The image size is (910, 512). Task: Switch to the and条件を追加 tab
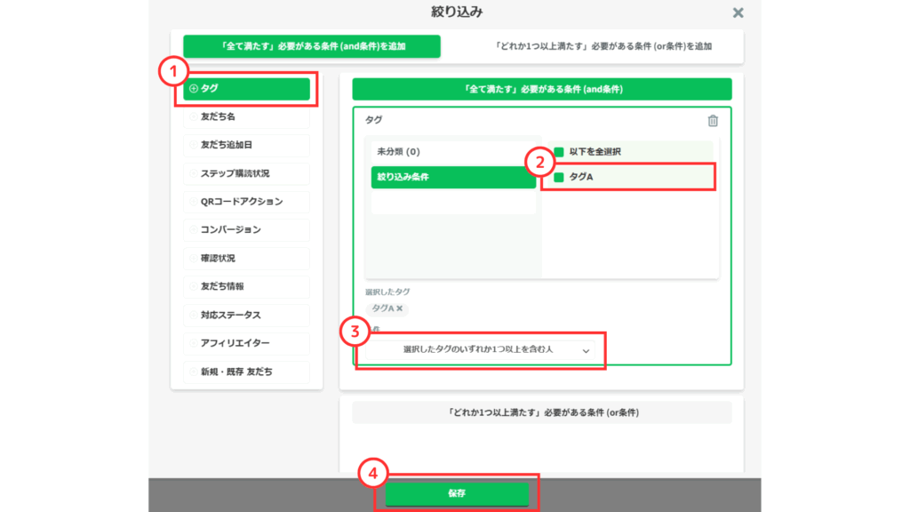[x=311, y=46]
